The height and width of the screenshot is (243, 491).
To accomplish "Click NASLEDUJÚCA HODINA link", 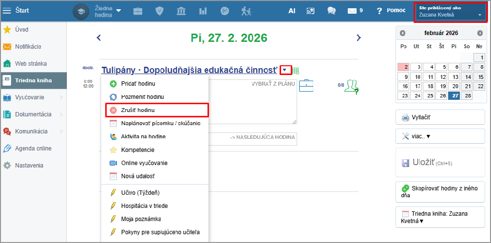I will click(263, 137).
